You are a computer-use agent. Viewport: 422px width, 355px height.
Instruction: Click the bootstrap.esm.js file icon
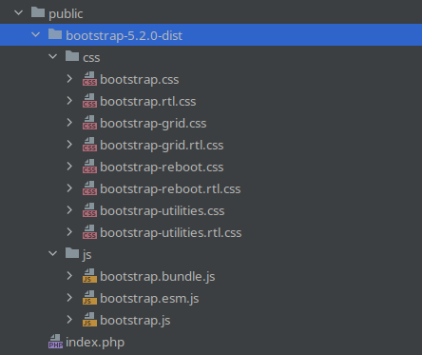[x=89, y=298]
